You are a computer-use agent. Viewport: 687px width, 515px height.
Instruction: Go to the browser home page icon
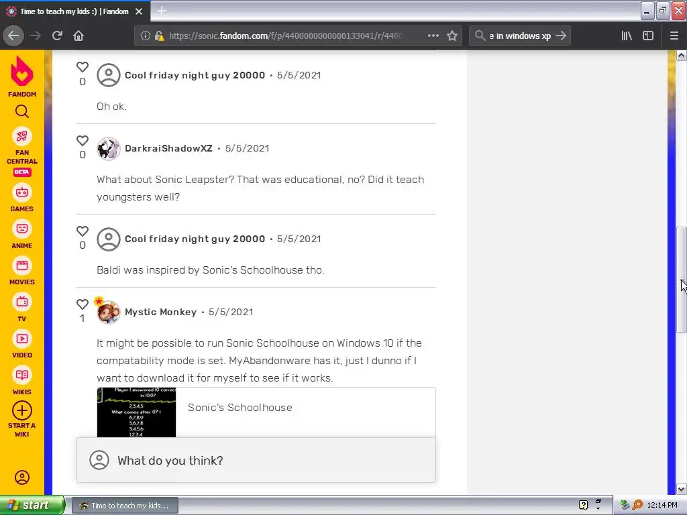tap(78, 36)
